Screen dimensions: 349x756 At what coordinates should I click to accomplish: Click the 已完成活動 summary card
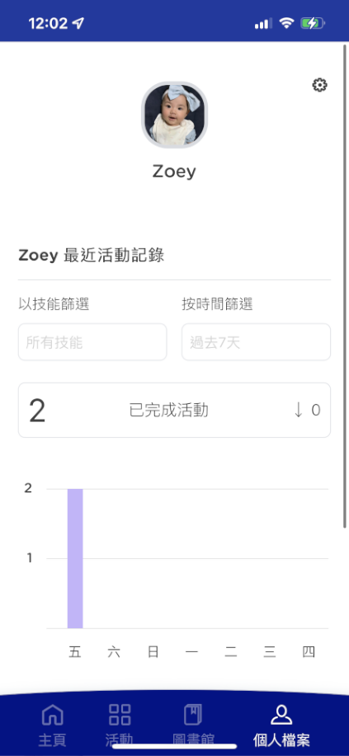174,411
